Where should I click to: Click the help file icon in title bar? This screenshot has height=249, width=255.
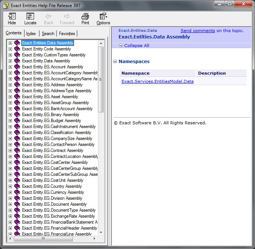[x=6, y=6]
